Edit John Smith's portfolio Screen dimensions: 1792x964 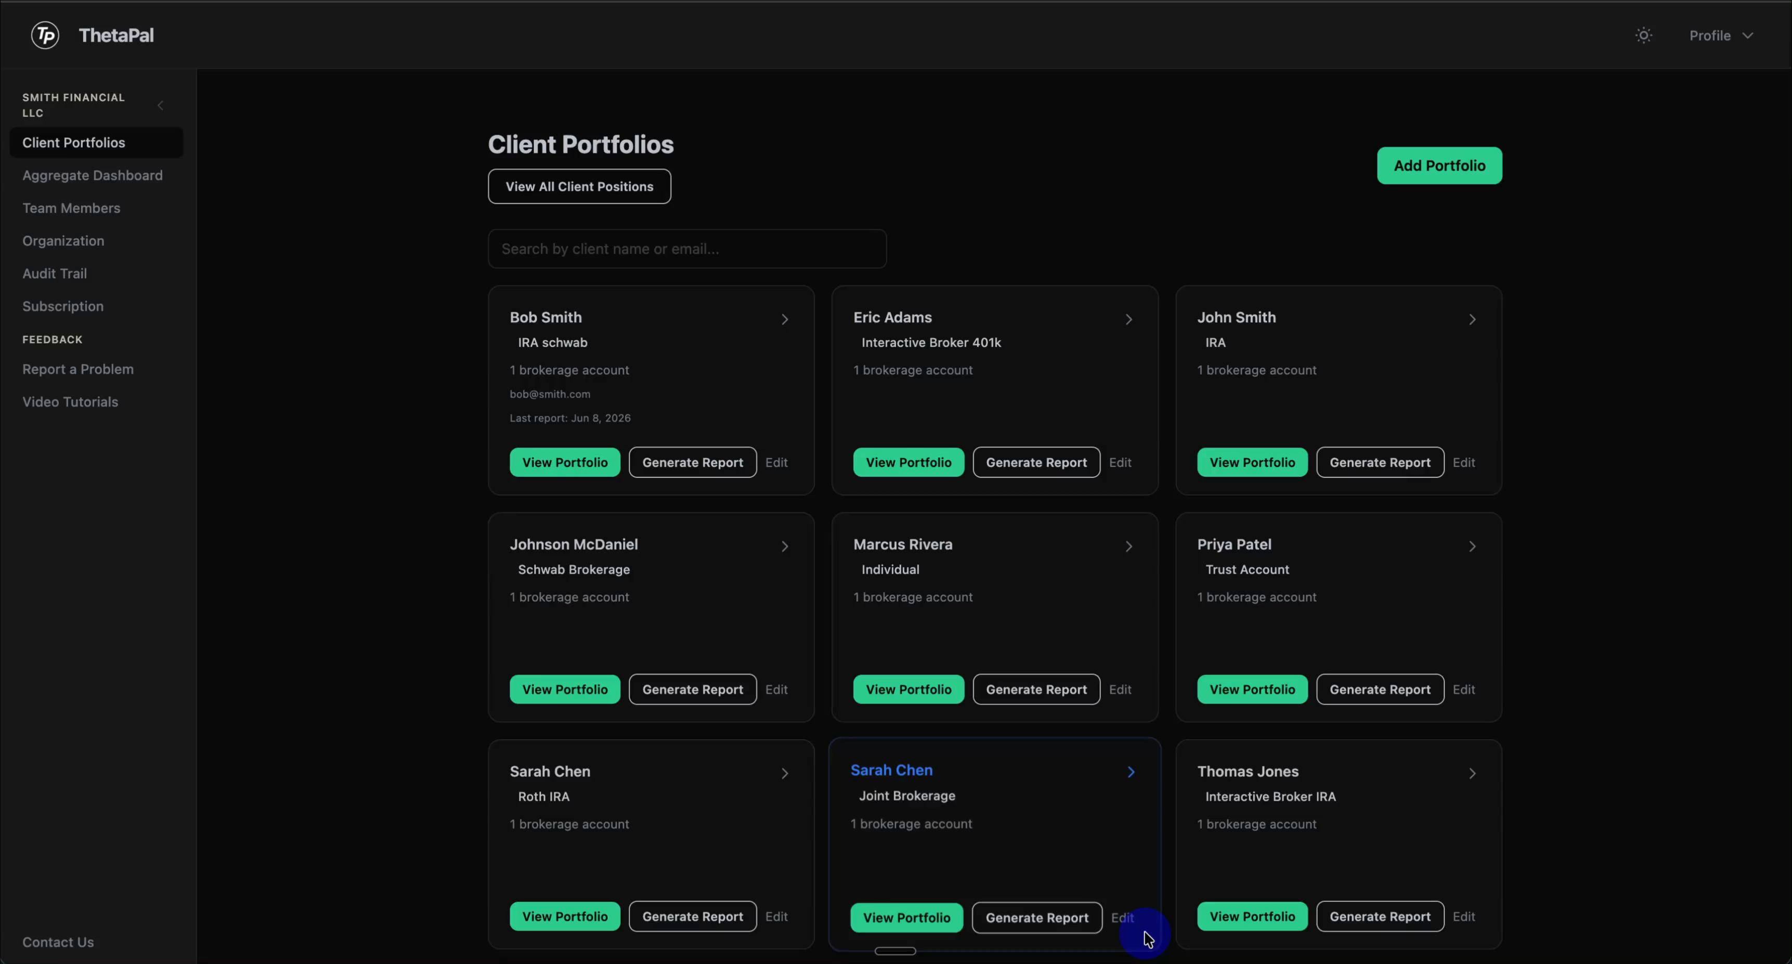(1464, 463)
